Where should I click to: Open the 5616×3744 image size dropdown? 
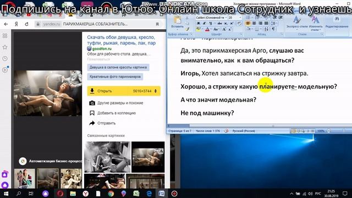pos(146,91)
